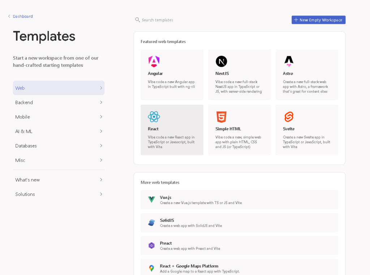Open the Databases category
The image size is (370, 275).
pos(59,145)
